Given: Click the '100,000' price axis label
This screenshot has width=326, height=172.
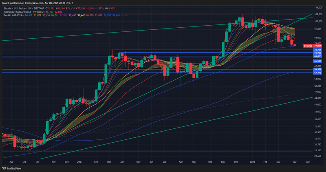Looking at the screenshot, I should click(x=318, y=22).
